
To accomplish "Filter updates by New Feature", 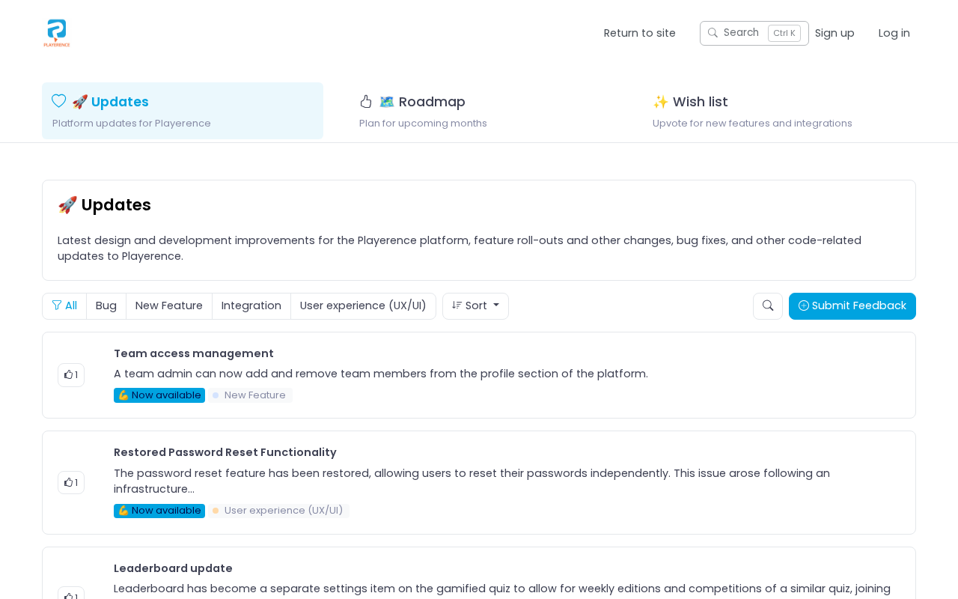I will click(x=169, y=306).
